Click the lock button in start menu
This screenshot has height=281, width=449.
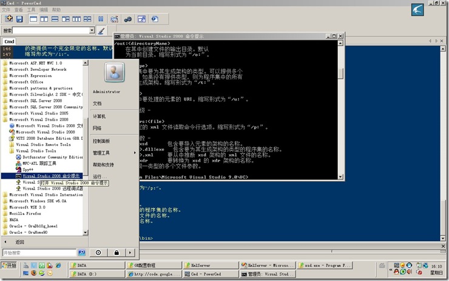(x=116, y=253)
